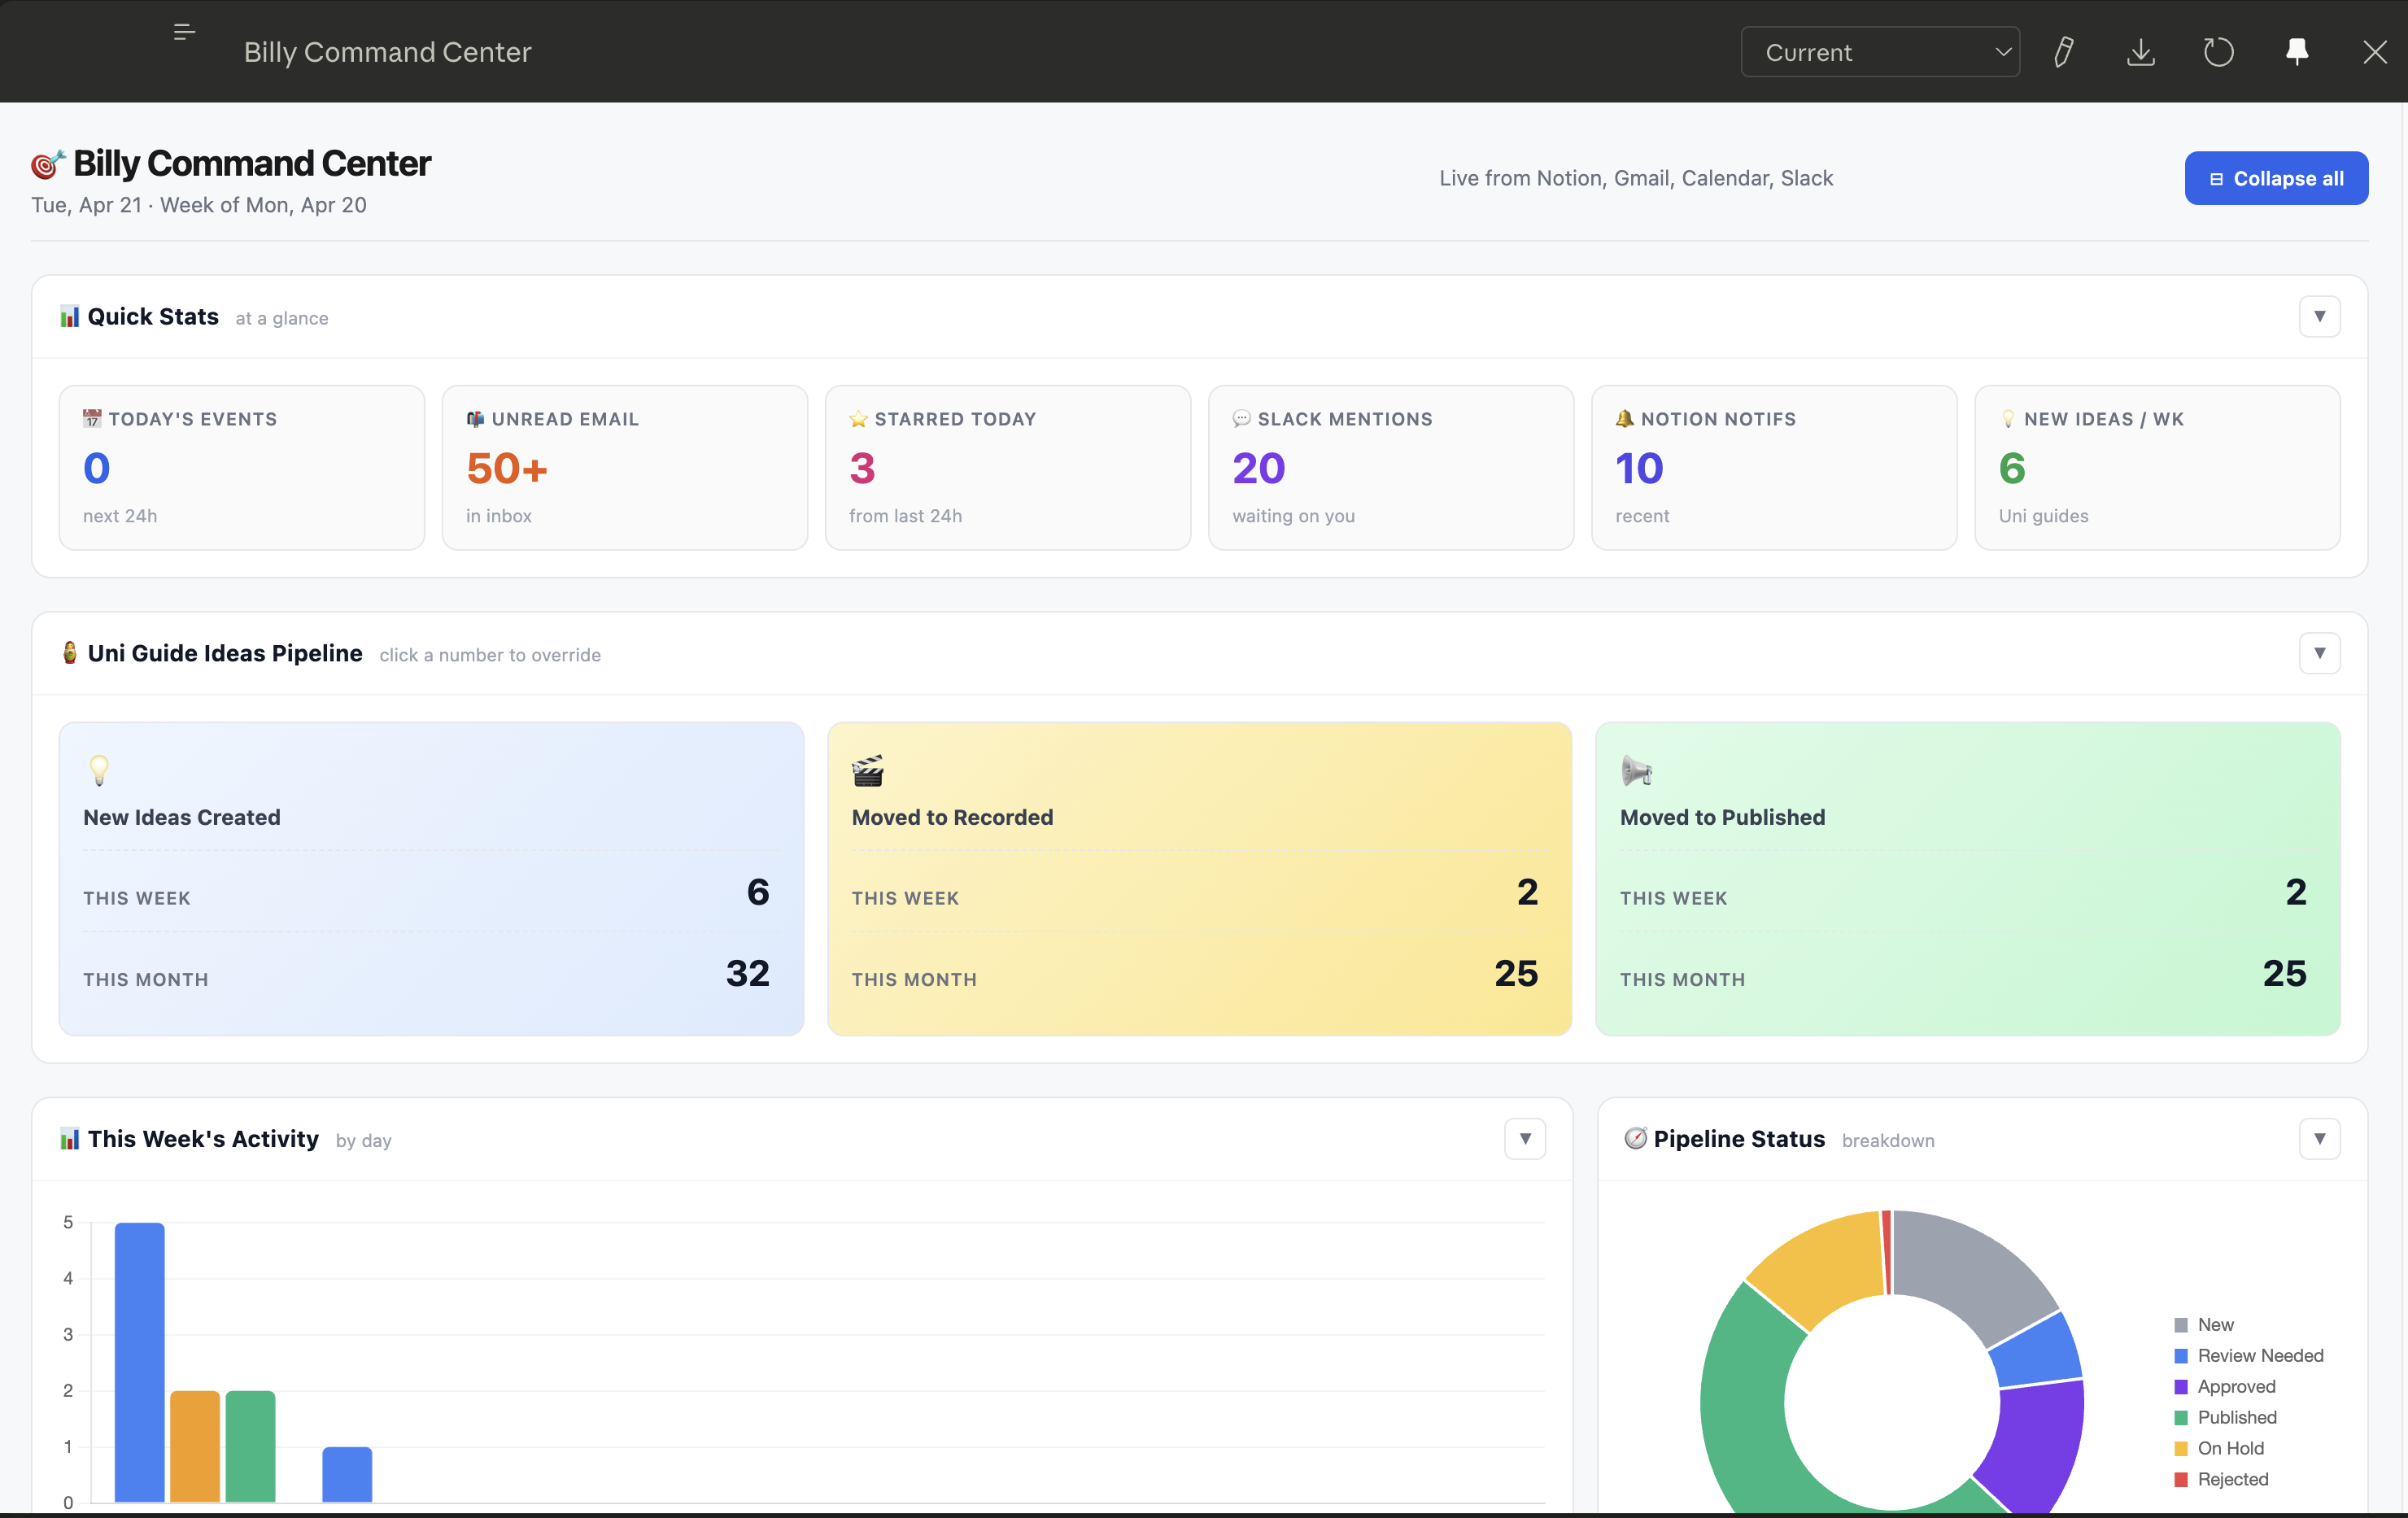This screenshot has height=1518, width=2408.
Task: Click the 'Live from Notion, Gmail, Calendar, Slack' text
Action: (x=1636, y=178)
